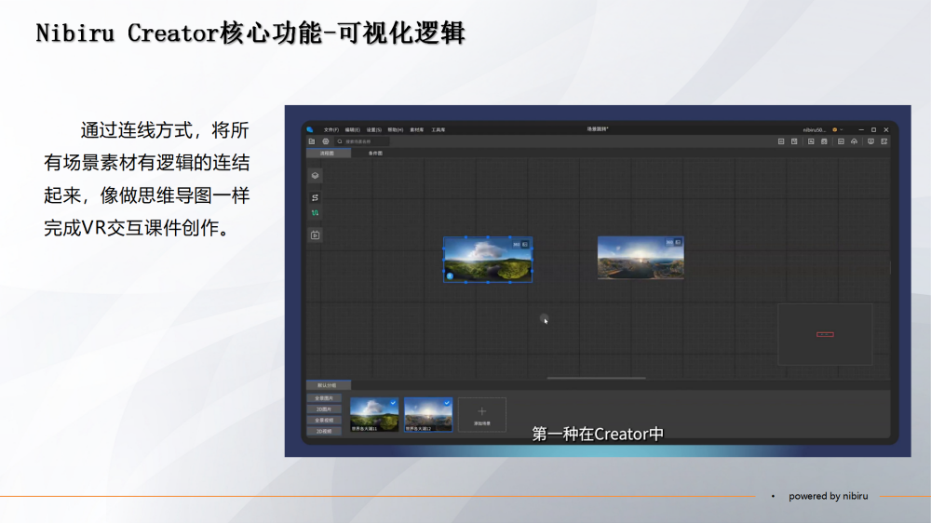This screenshot has width=931, height=523.
Task: Maximize the Creator window
Action: (873, 129)
